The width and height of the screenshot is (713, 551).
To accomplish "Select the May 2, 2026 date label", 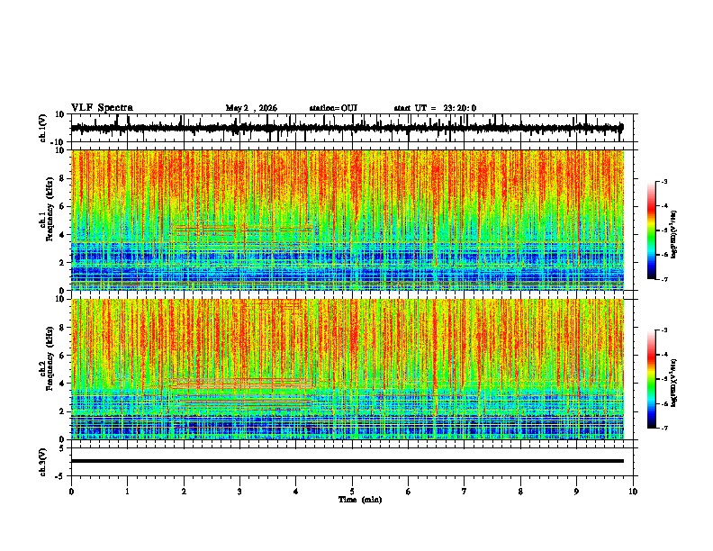I will [x=251, y=108].
